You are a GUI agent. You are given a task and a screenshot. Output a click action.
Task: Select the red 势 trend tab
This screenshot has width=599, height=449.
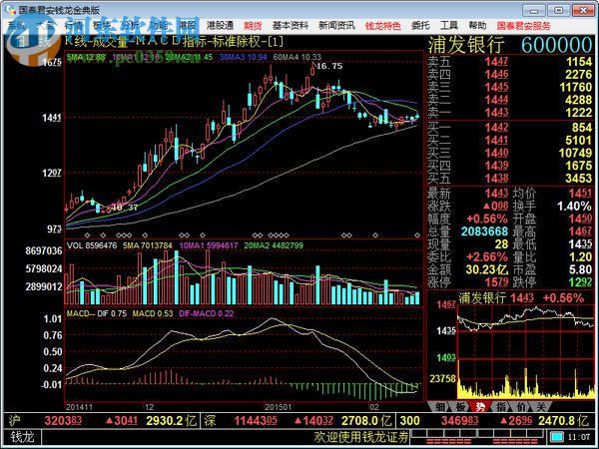coord(480,407)
